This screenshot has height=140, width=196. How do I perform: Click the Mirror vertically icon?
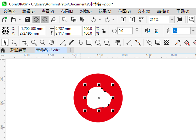pos(157,31)
